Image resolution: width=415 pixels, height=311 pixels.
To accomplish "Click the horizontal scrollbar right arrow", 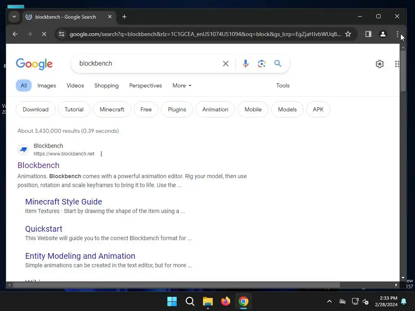I will coord(396,285).
